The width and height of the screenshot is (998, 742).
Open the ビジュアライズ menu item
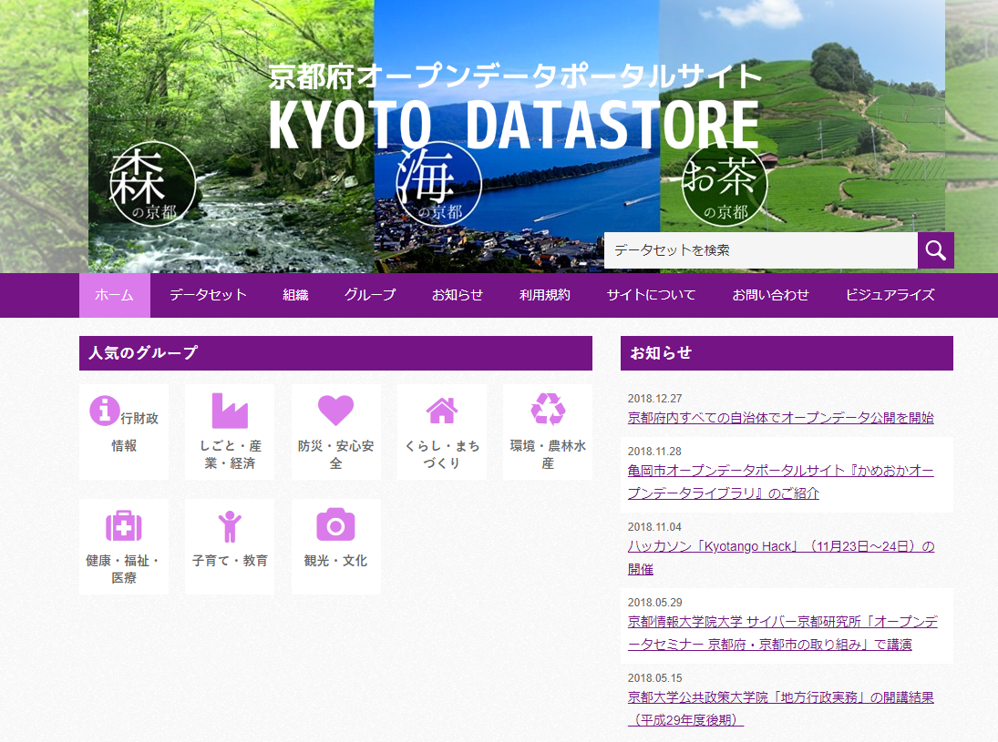coord(890,295)
